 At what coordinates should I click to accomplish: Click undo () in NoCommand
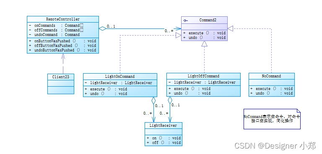tap(272, 93)
